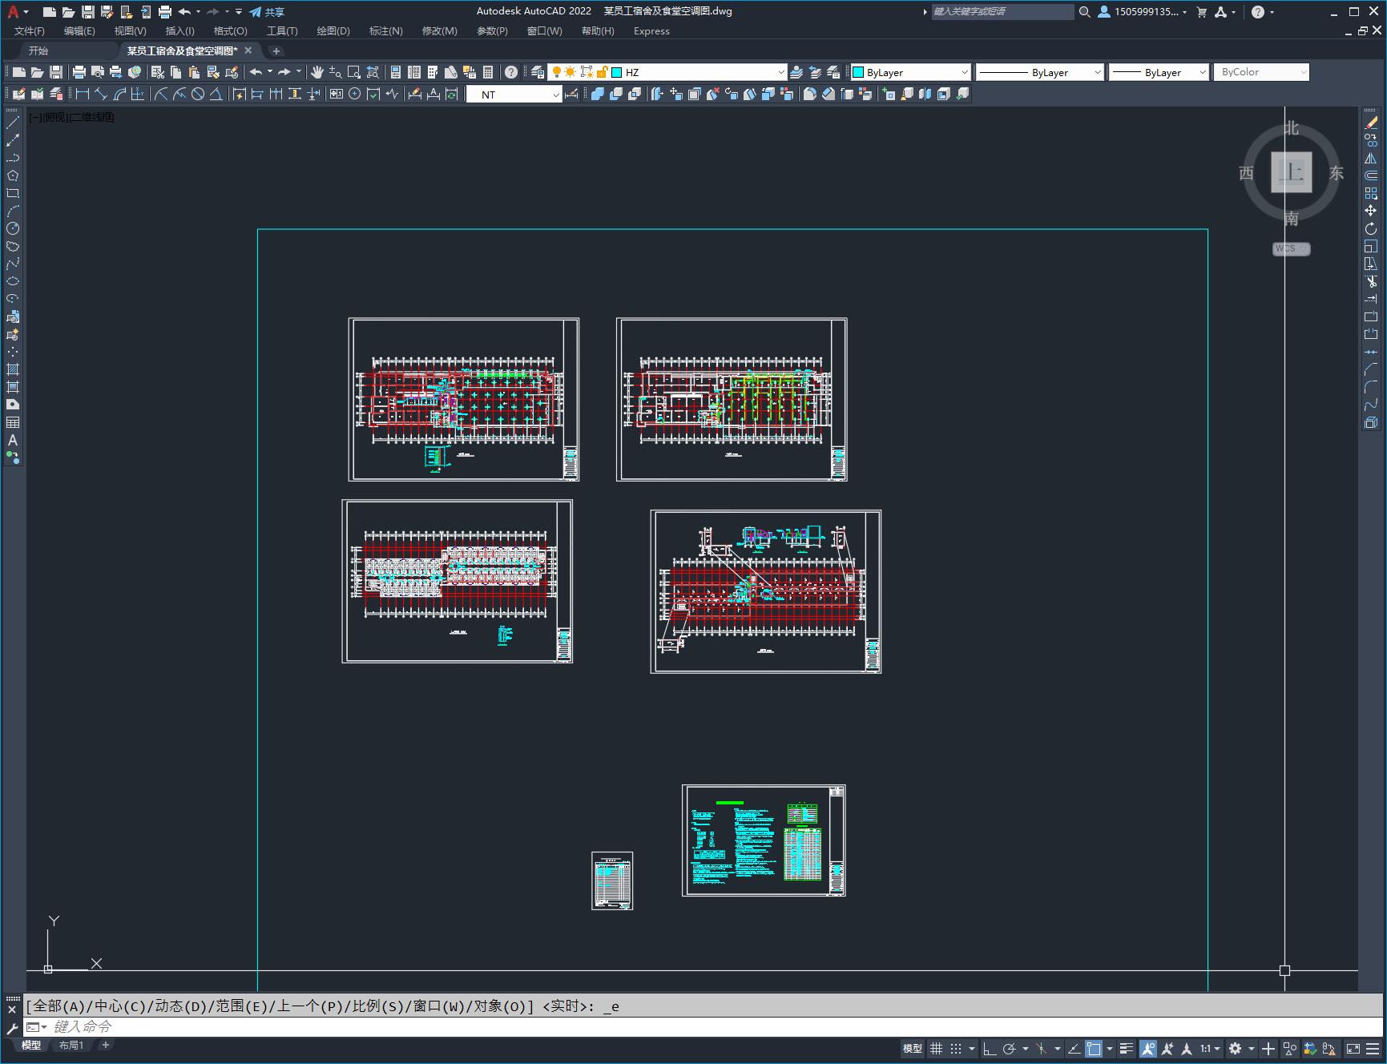1387x1064 pixels.
Task: Click the Autodesk App Store cart icon
Action: [1201, 12]
